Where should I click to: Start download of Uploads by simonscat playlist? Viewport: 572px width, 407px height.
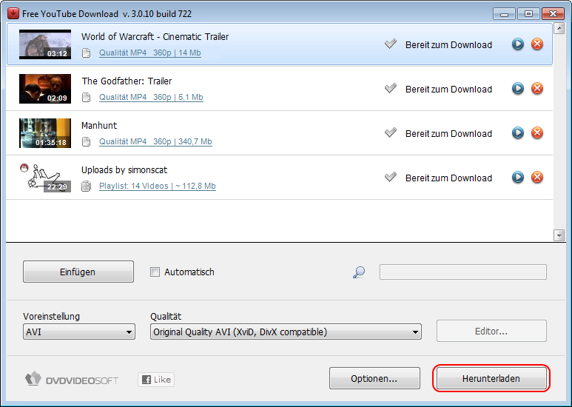[x=518, y=178]
